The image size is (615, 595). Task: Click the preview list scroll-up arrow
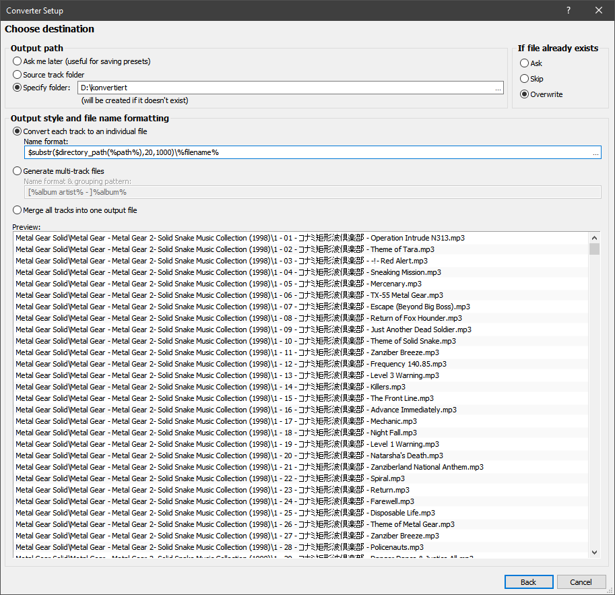(x=594, y=238)
